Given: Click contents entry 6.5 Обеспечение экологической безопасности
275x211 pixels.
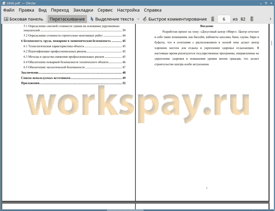Looking at the screenshot, I should pos(74,67).
